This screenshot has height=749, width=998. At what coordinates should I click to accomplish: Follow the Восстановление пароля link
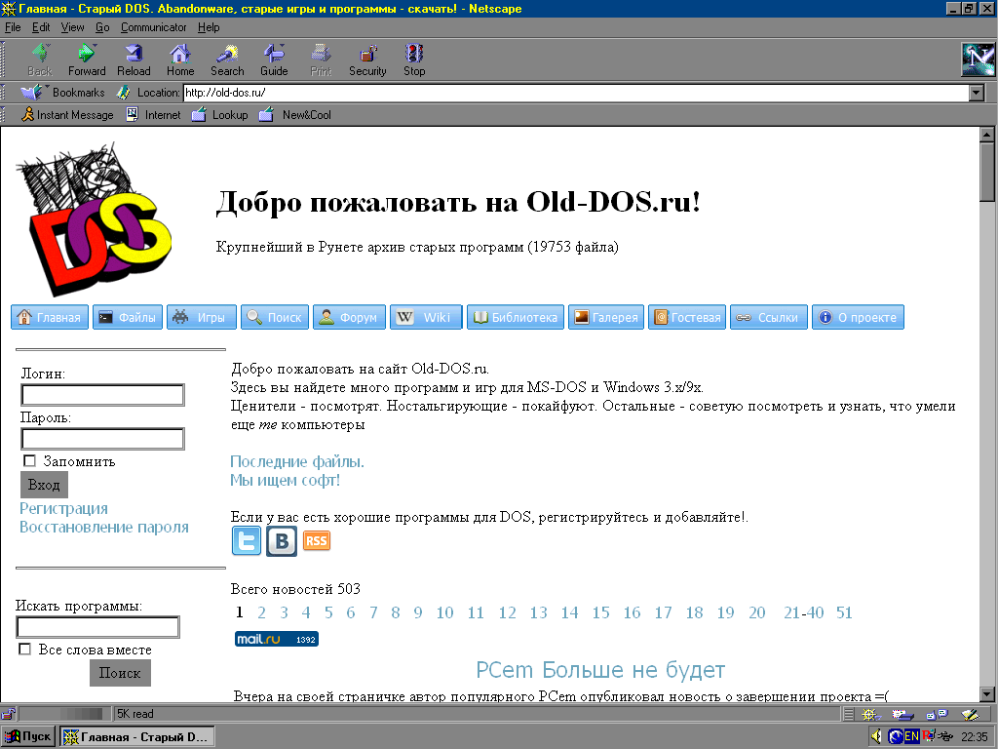(x=103, y=527)
